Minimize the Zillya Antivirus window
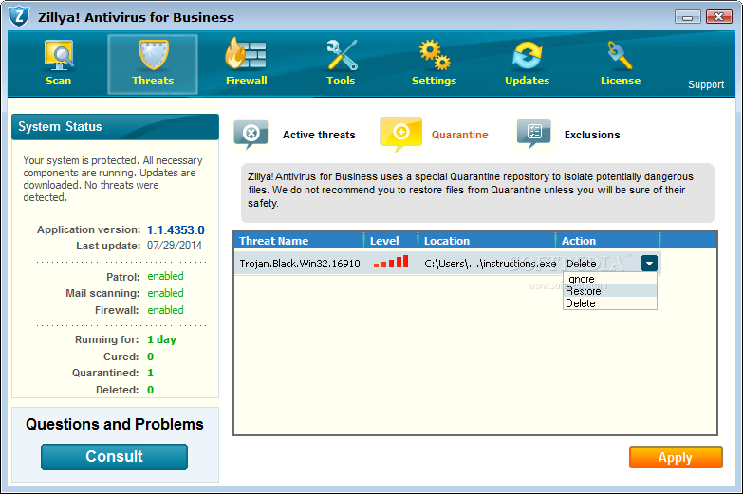 click(688, 17)
